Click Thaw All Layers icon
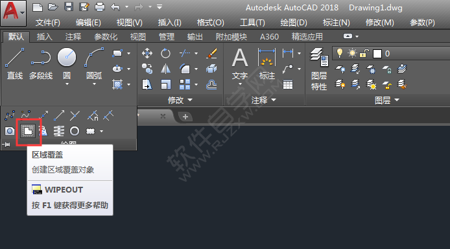 [x=371, y=85]
